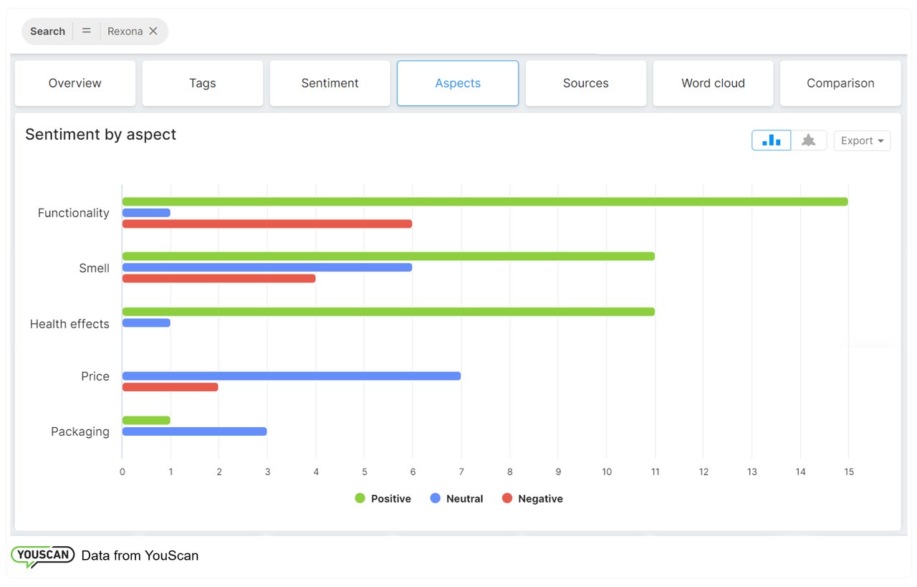Screen dimensions: 917x587
Task: Switch to the Tags tab
Action: (203, 83)
